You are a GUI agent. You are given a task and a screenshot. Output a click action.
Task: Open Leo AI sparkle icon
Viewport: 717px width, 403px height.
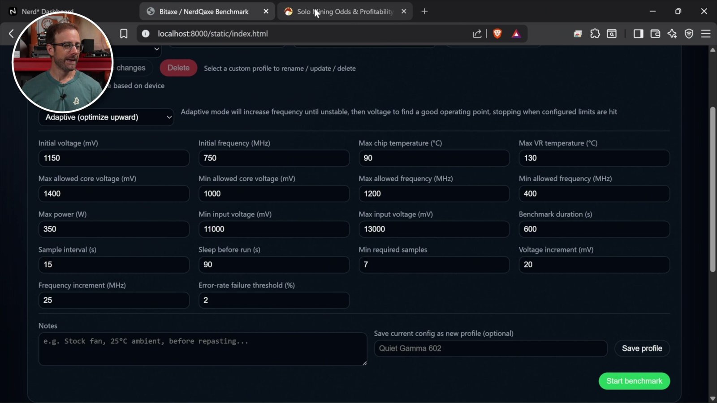(672, 34)
